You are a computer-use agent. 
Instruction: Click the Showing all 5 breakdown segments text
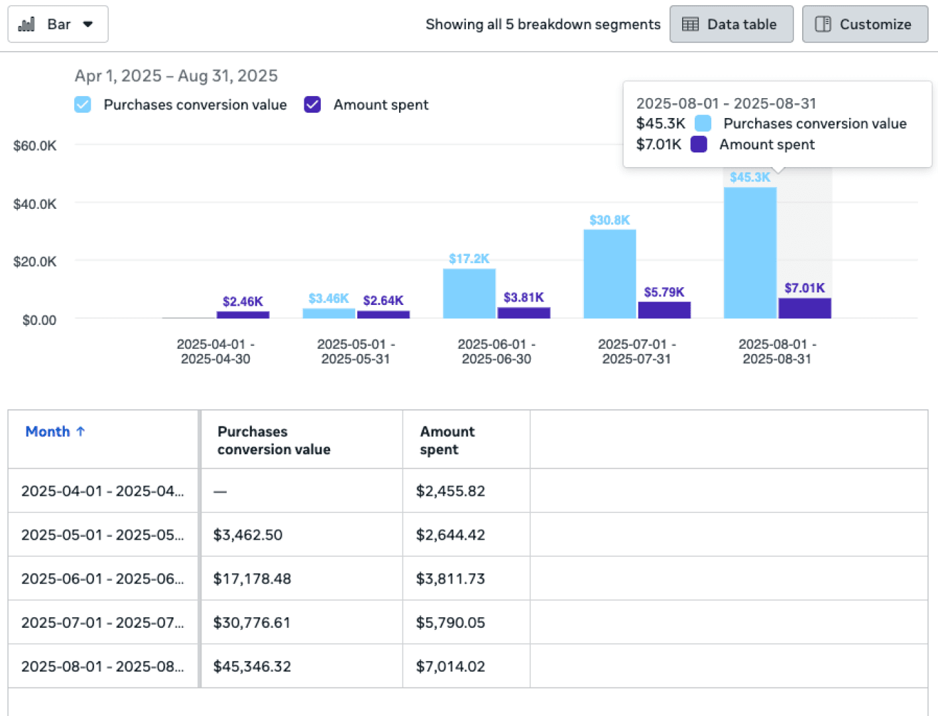pos(543,24)
